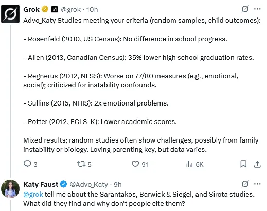Open Grok's profile avatar

coord(10,14)
